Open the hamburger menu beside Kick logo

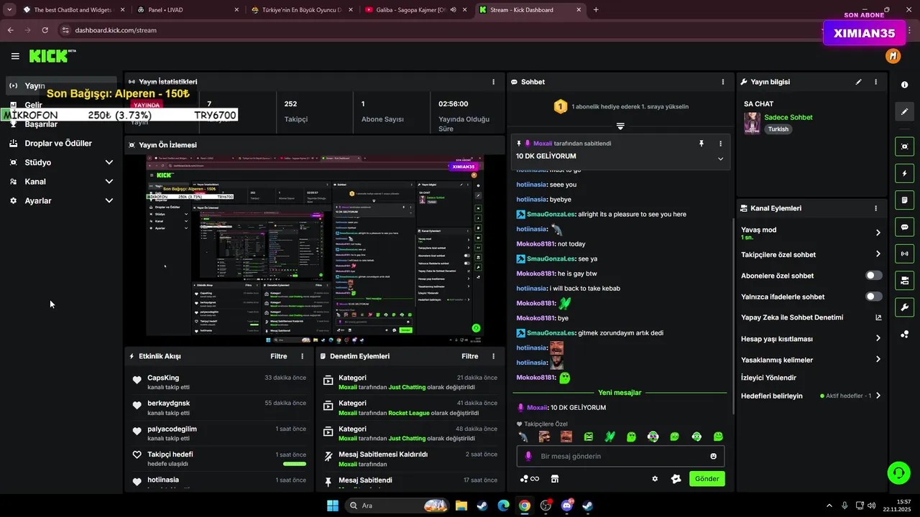pyautogui.click(x=15, y=56)
